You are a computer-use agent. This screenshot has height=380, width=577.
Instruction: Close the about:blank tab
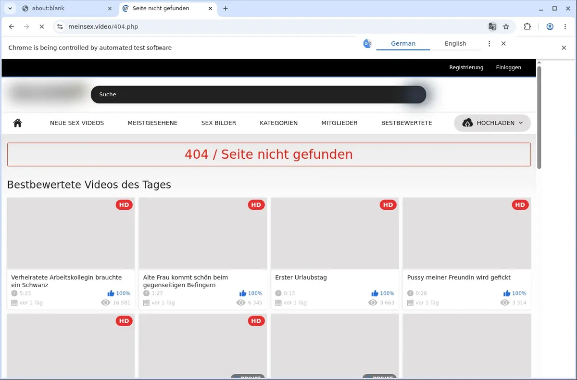110,8
